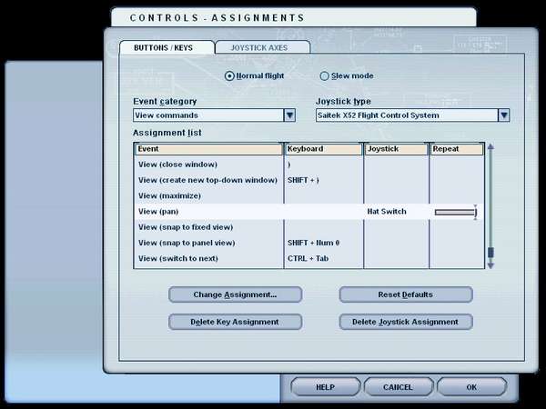
Task: Select the View (close window) event row
Action: [x=177, y=165]
